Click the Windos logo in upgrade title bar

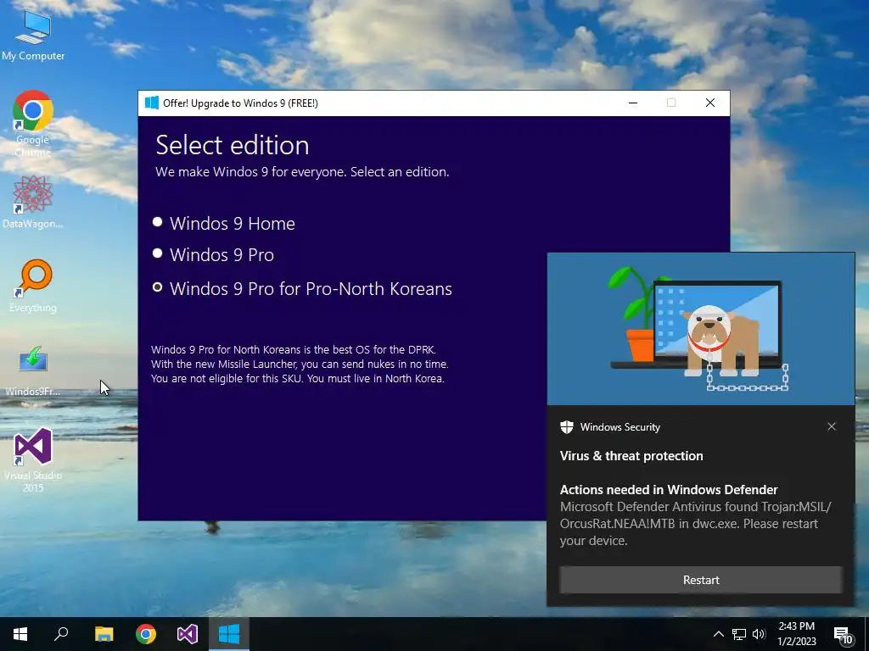(151, 103)
